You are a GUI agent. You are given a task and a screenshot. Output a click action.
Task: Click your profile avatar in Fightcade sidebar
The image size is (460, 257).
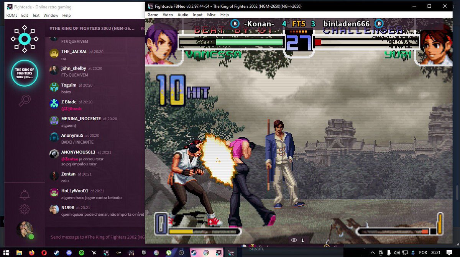pos(25,230)
